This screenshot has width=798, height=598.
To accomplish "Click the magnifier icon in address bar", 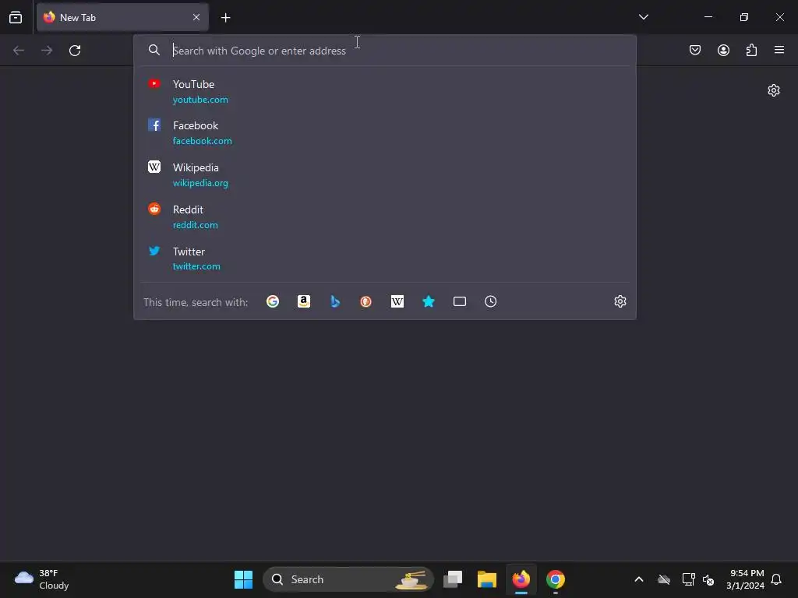I will click(x=154, y=50).
